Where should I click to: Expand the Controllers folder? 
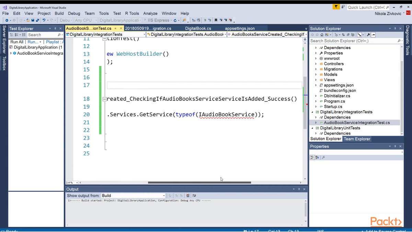[316, 64]
